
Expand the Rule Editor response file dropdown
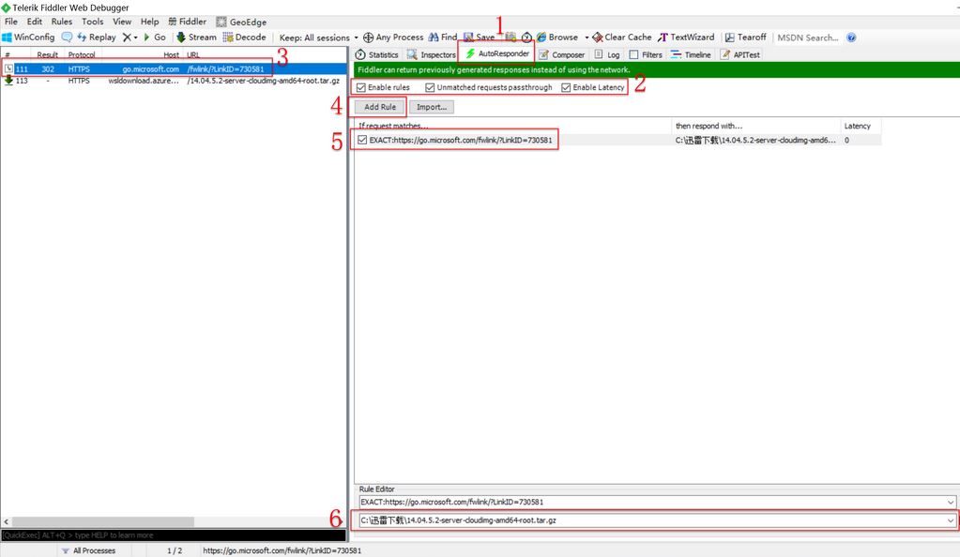pos(951,520)
